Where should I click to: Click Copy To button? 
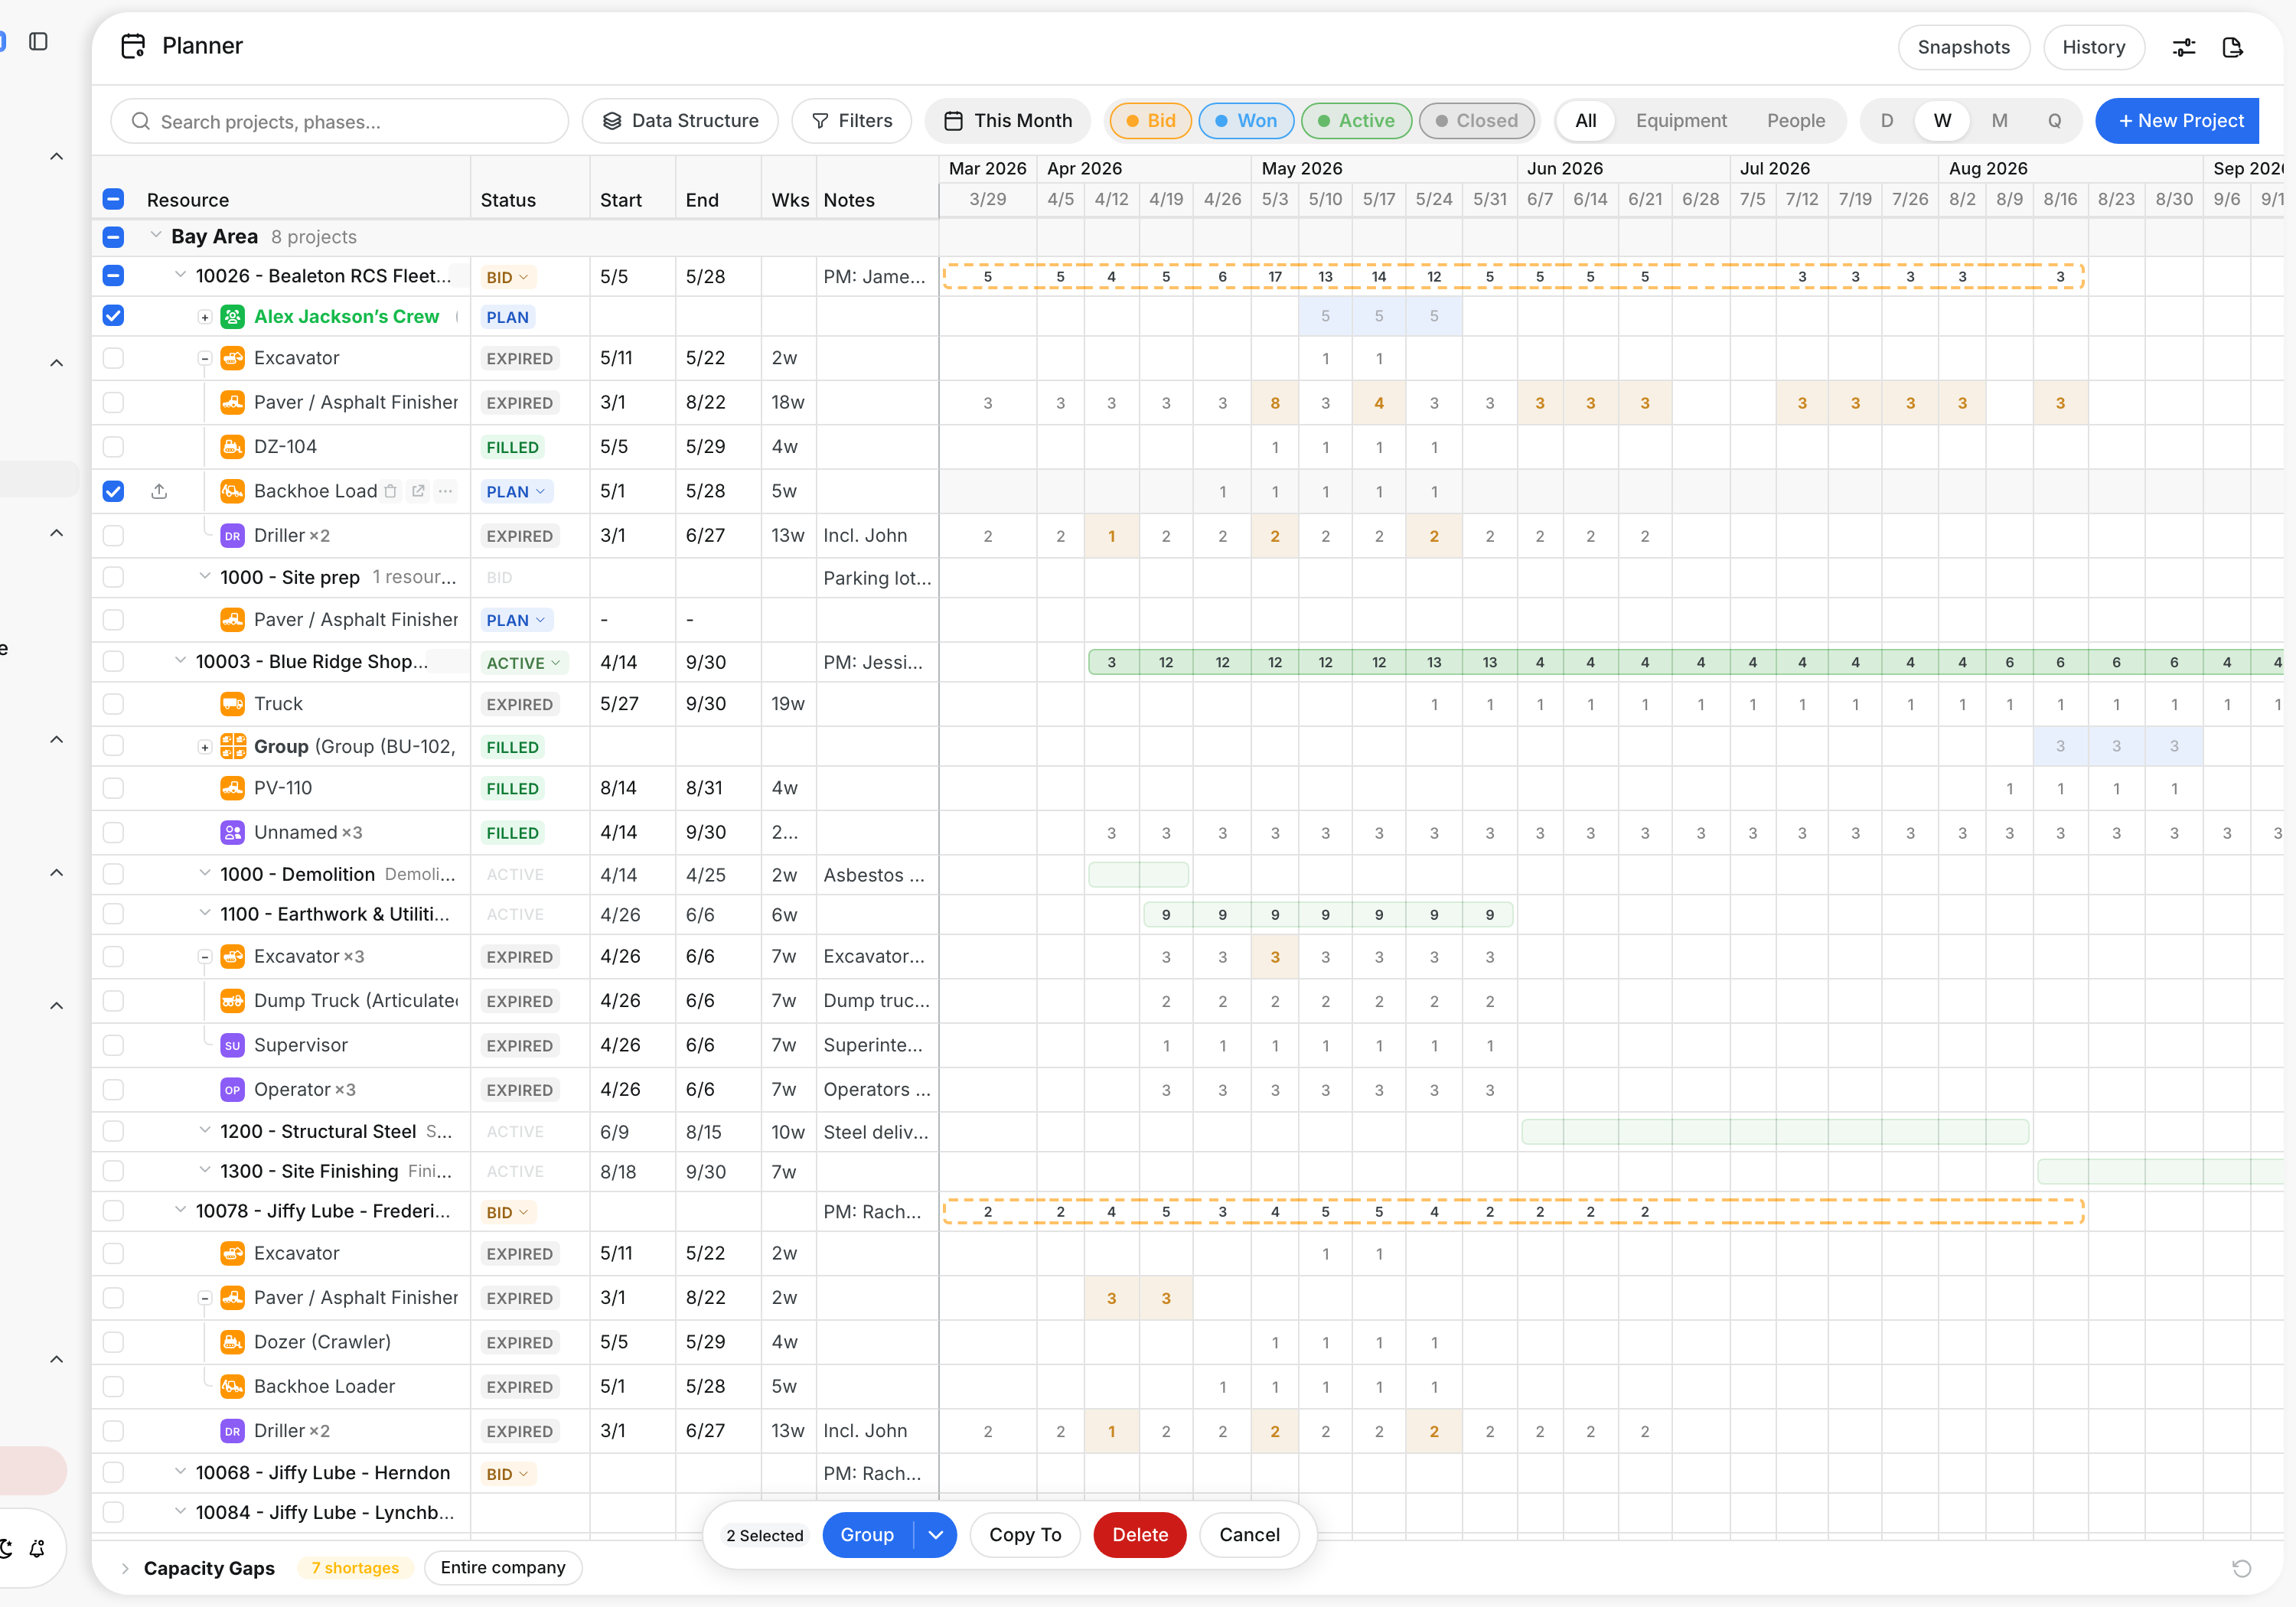(1025, 1535)
